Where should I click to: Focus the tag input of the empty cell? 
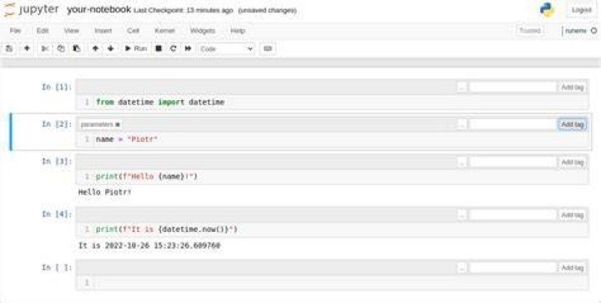coord(513,268)
